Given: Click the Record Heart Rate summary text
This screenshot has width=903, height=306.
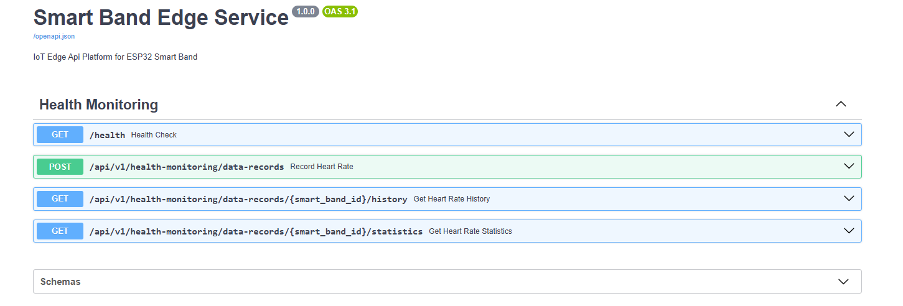Looking at the screenshot, I should click(322, 167).
